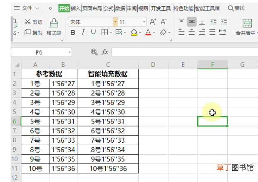Expand the fill color dropdown arrow
The image size is (258, 182).
(140, 33)
